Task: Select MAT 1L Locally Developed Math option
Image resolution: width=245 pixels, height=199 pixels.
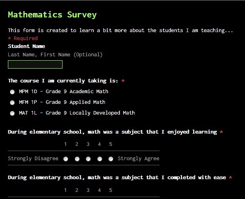Action: (x=12, y=113)
